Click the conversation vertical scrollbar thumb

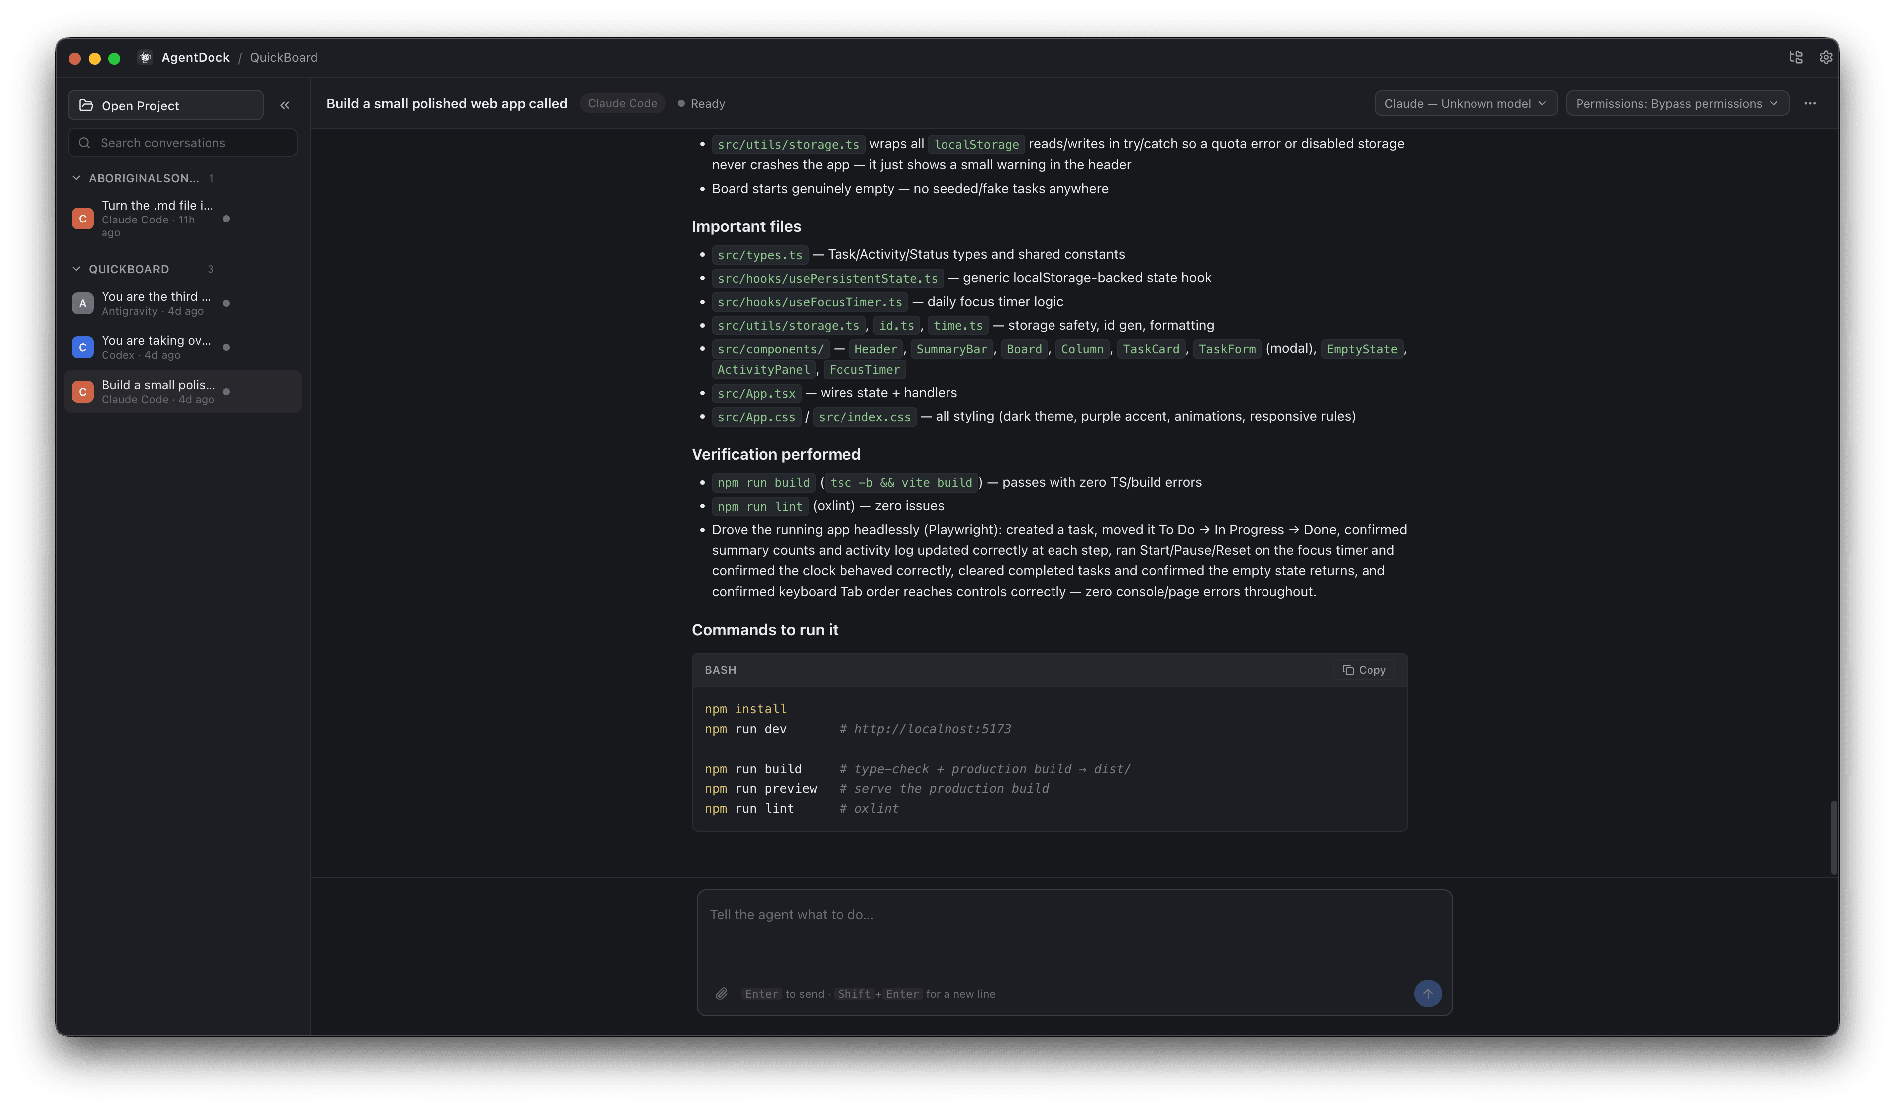pyautogui.click(x=1833, y=837)
